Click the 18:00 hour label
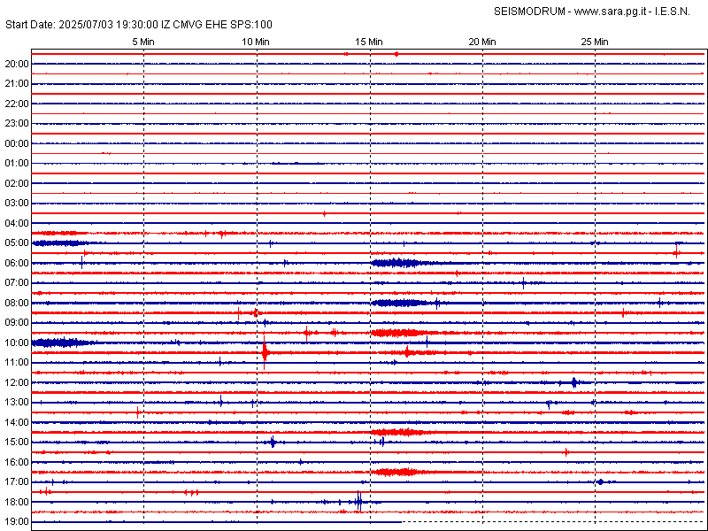Image resolution: width=708 pixels, height=531 pixels. (17, 502)
